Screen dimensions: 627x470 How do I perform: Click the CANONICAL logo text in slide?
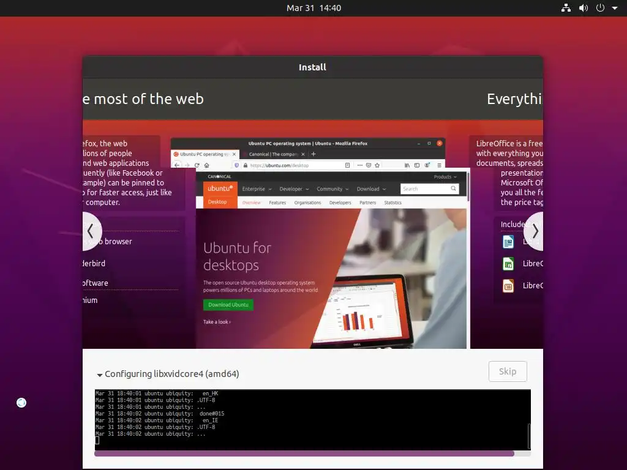[219, 177]
